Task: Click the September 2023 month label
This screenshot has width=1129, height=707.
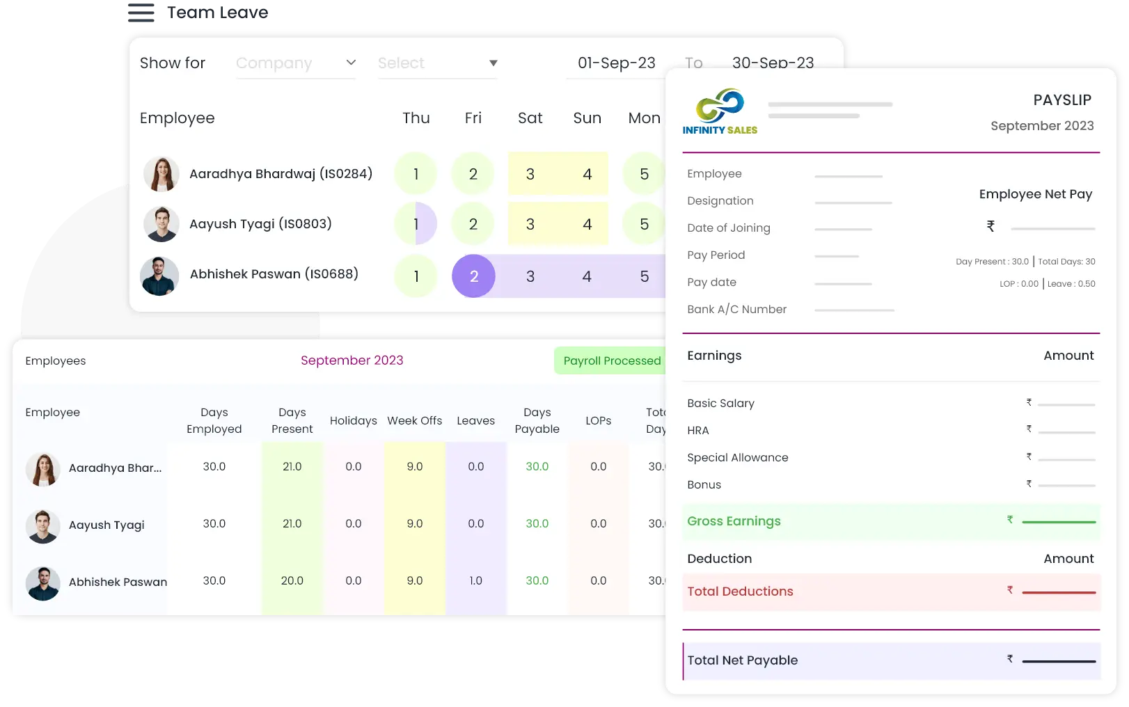Action: click(x=352, y=360)
